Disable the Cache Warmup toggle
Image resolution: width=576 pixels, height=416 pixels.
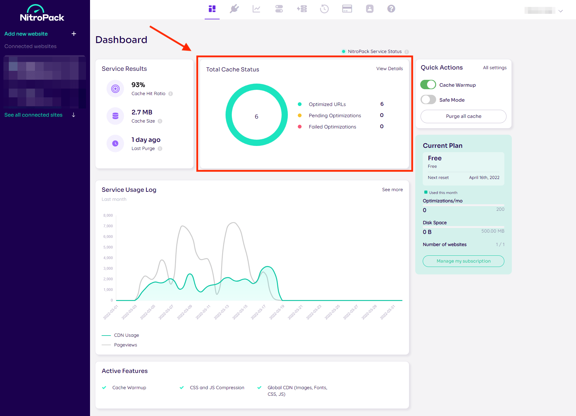[x=428, y=85]
